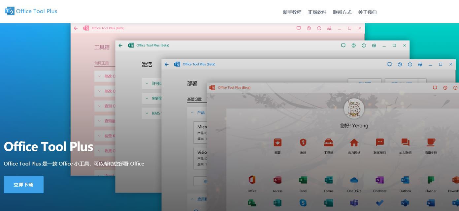
Task: Click the 部署 deploy icon
Action: pos(278,142)
